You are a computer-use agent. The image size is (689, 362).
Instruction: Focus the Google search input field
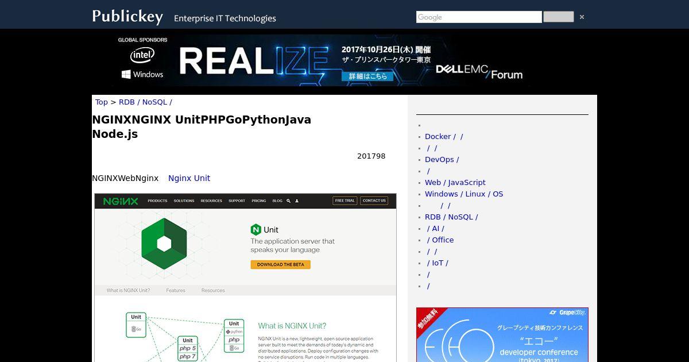[479, 17]
